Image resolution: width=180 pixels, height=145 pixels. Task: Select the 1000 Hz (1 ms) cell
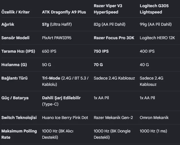pos(153,131)
